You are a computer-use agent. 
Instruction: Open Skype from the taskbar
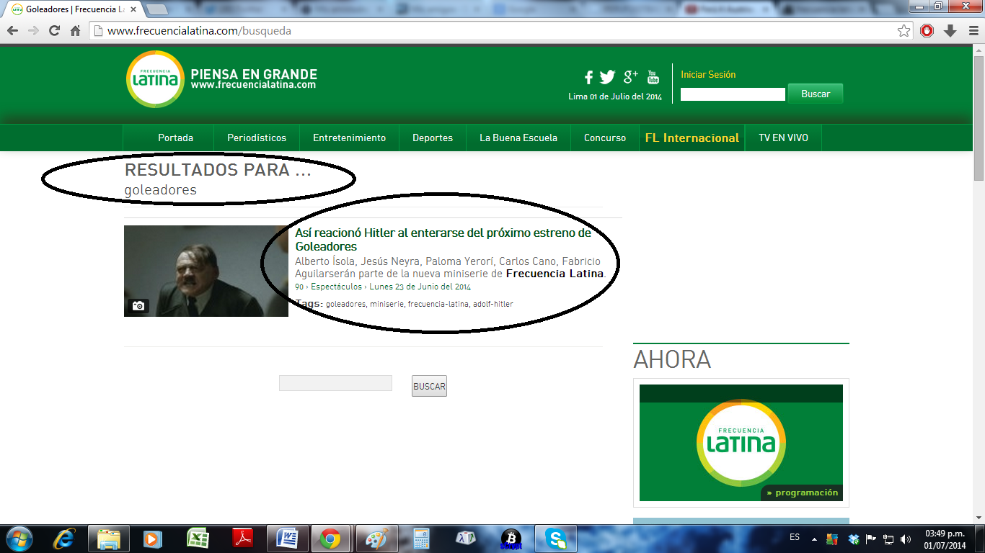[x=556, y=539]
